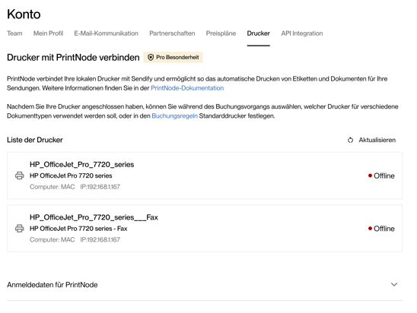The height and width of the screenshot is (313, 417).
Task: Open the Preispläne tab
Action: click(x=221, y=33)
